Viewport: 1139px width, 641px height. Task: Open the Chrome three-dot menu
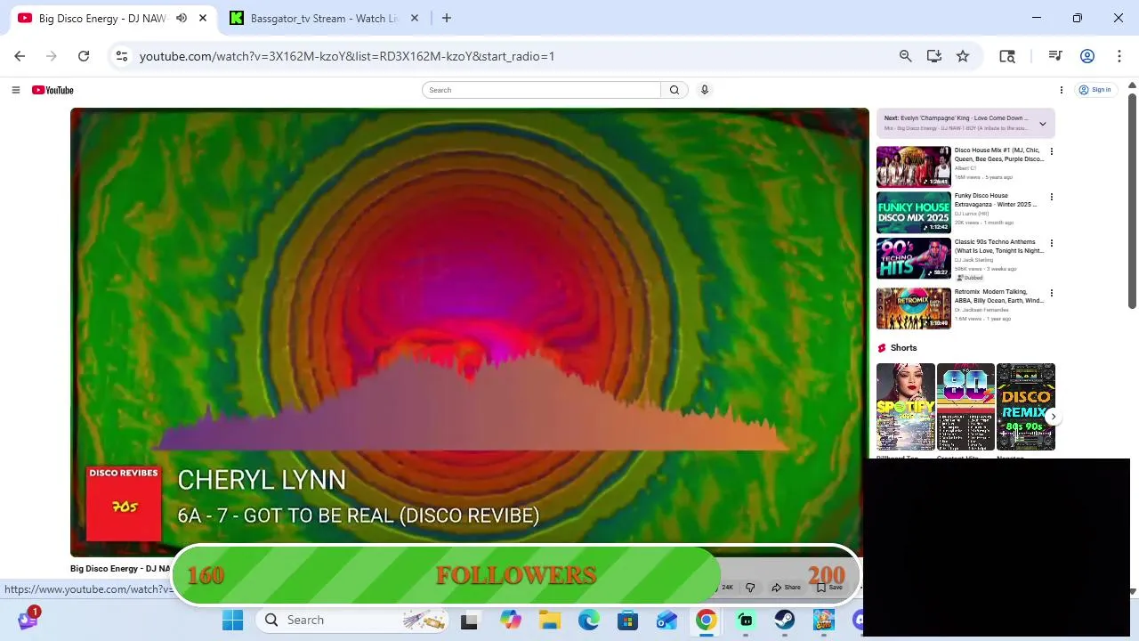[1119, 56]
